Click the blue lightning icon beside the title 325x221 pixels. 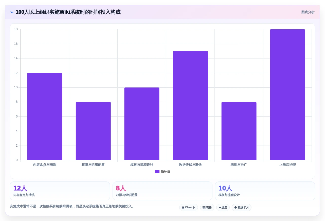point(12,12)
